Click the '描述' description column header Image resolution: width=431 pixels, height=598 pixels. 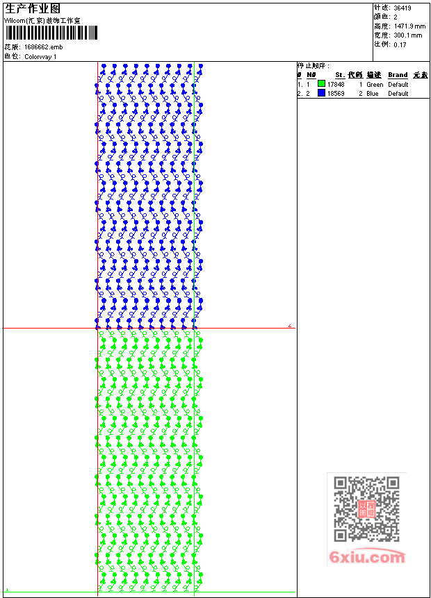click(x=374, y=75)
